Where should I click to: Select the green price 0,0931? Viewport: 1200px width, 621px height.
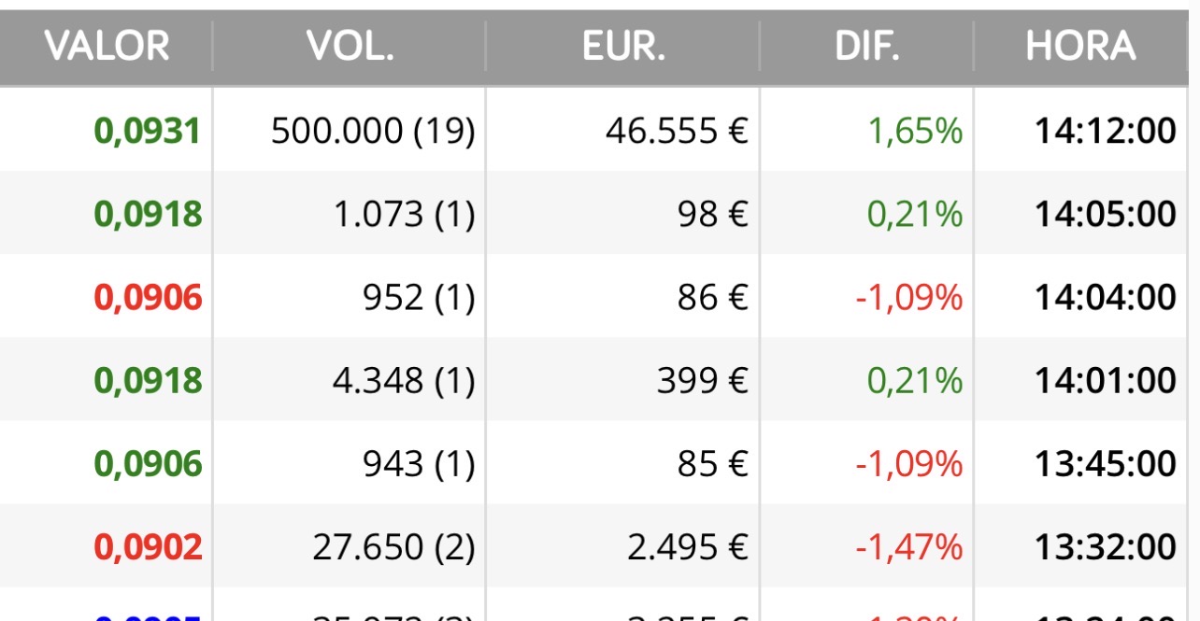coord(148,132)
